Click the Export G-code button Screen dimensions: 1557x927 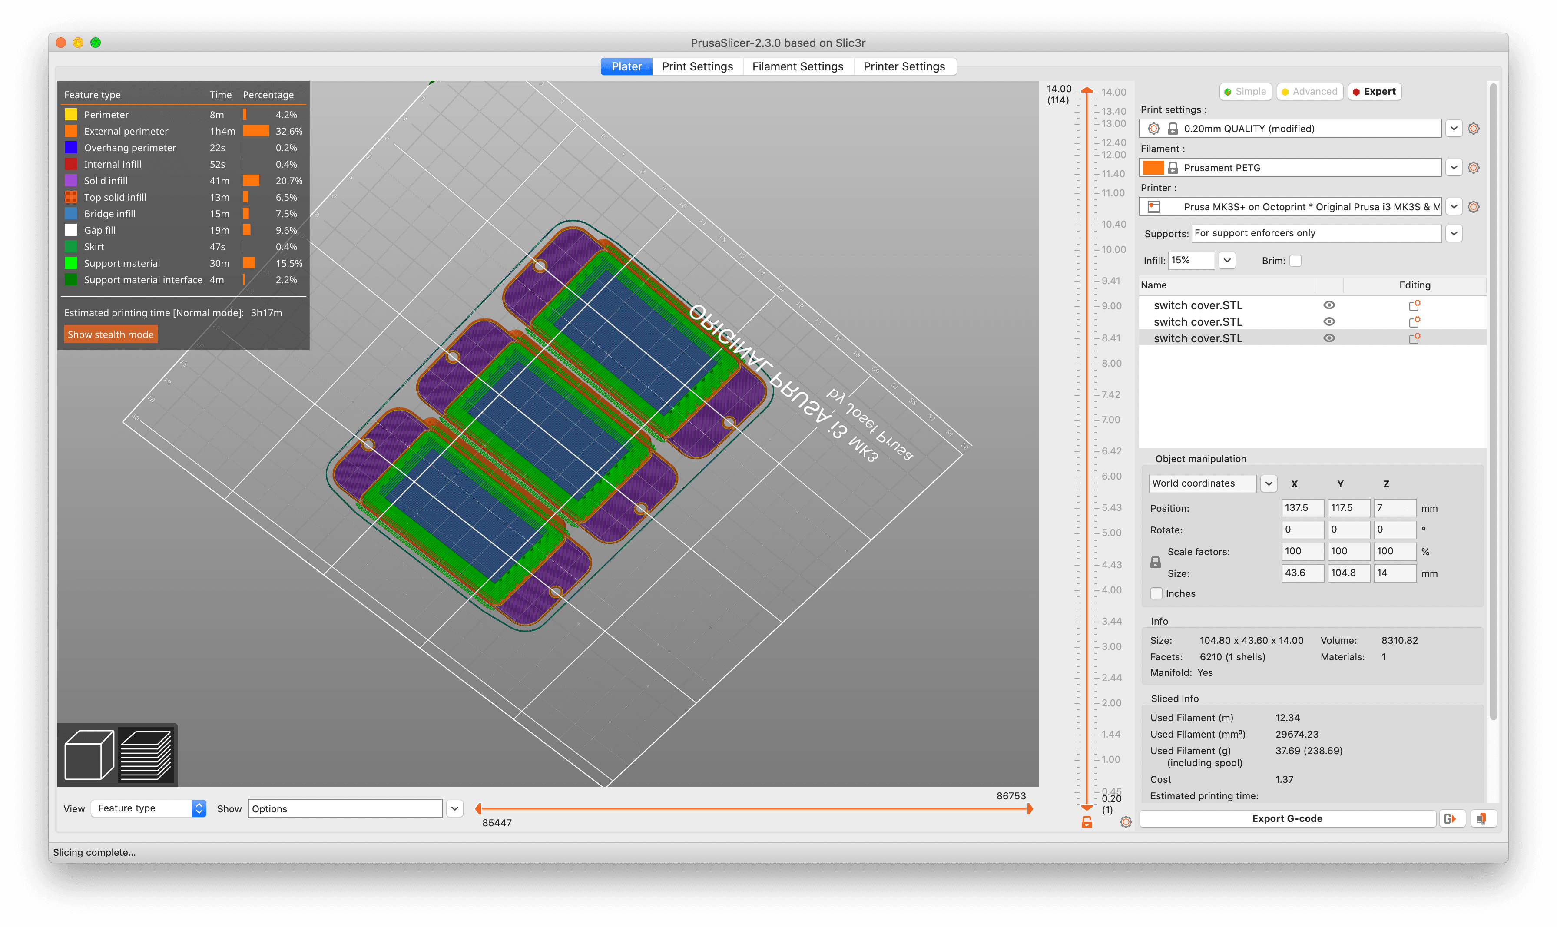coord(1287,818)
